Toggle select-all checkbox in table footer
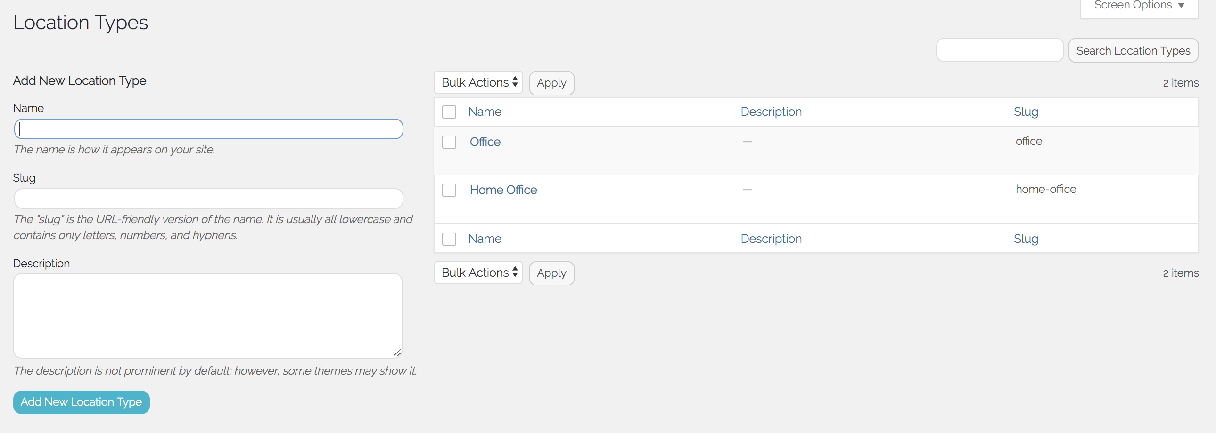The height and width of the screenshot is (433, 1216). pyautogui.click(x=448, y=239)
